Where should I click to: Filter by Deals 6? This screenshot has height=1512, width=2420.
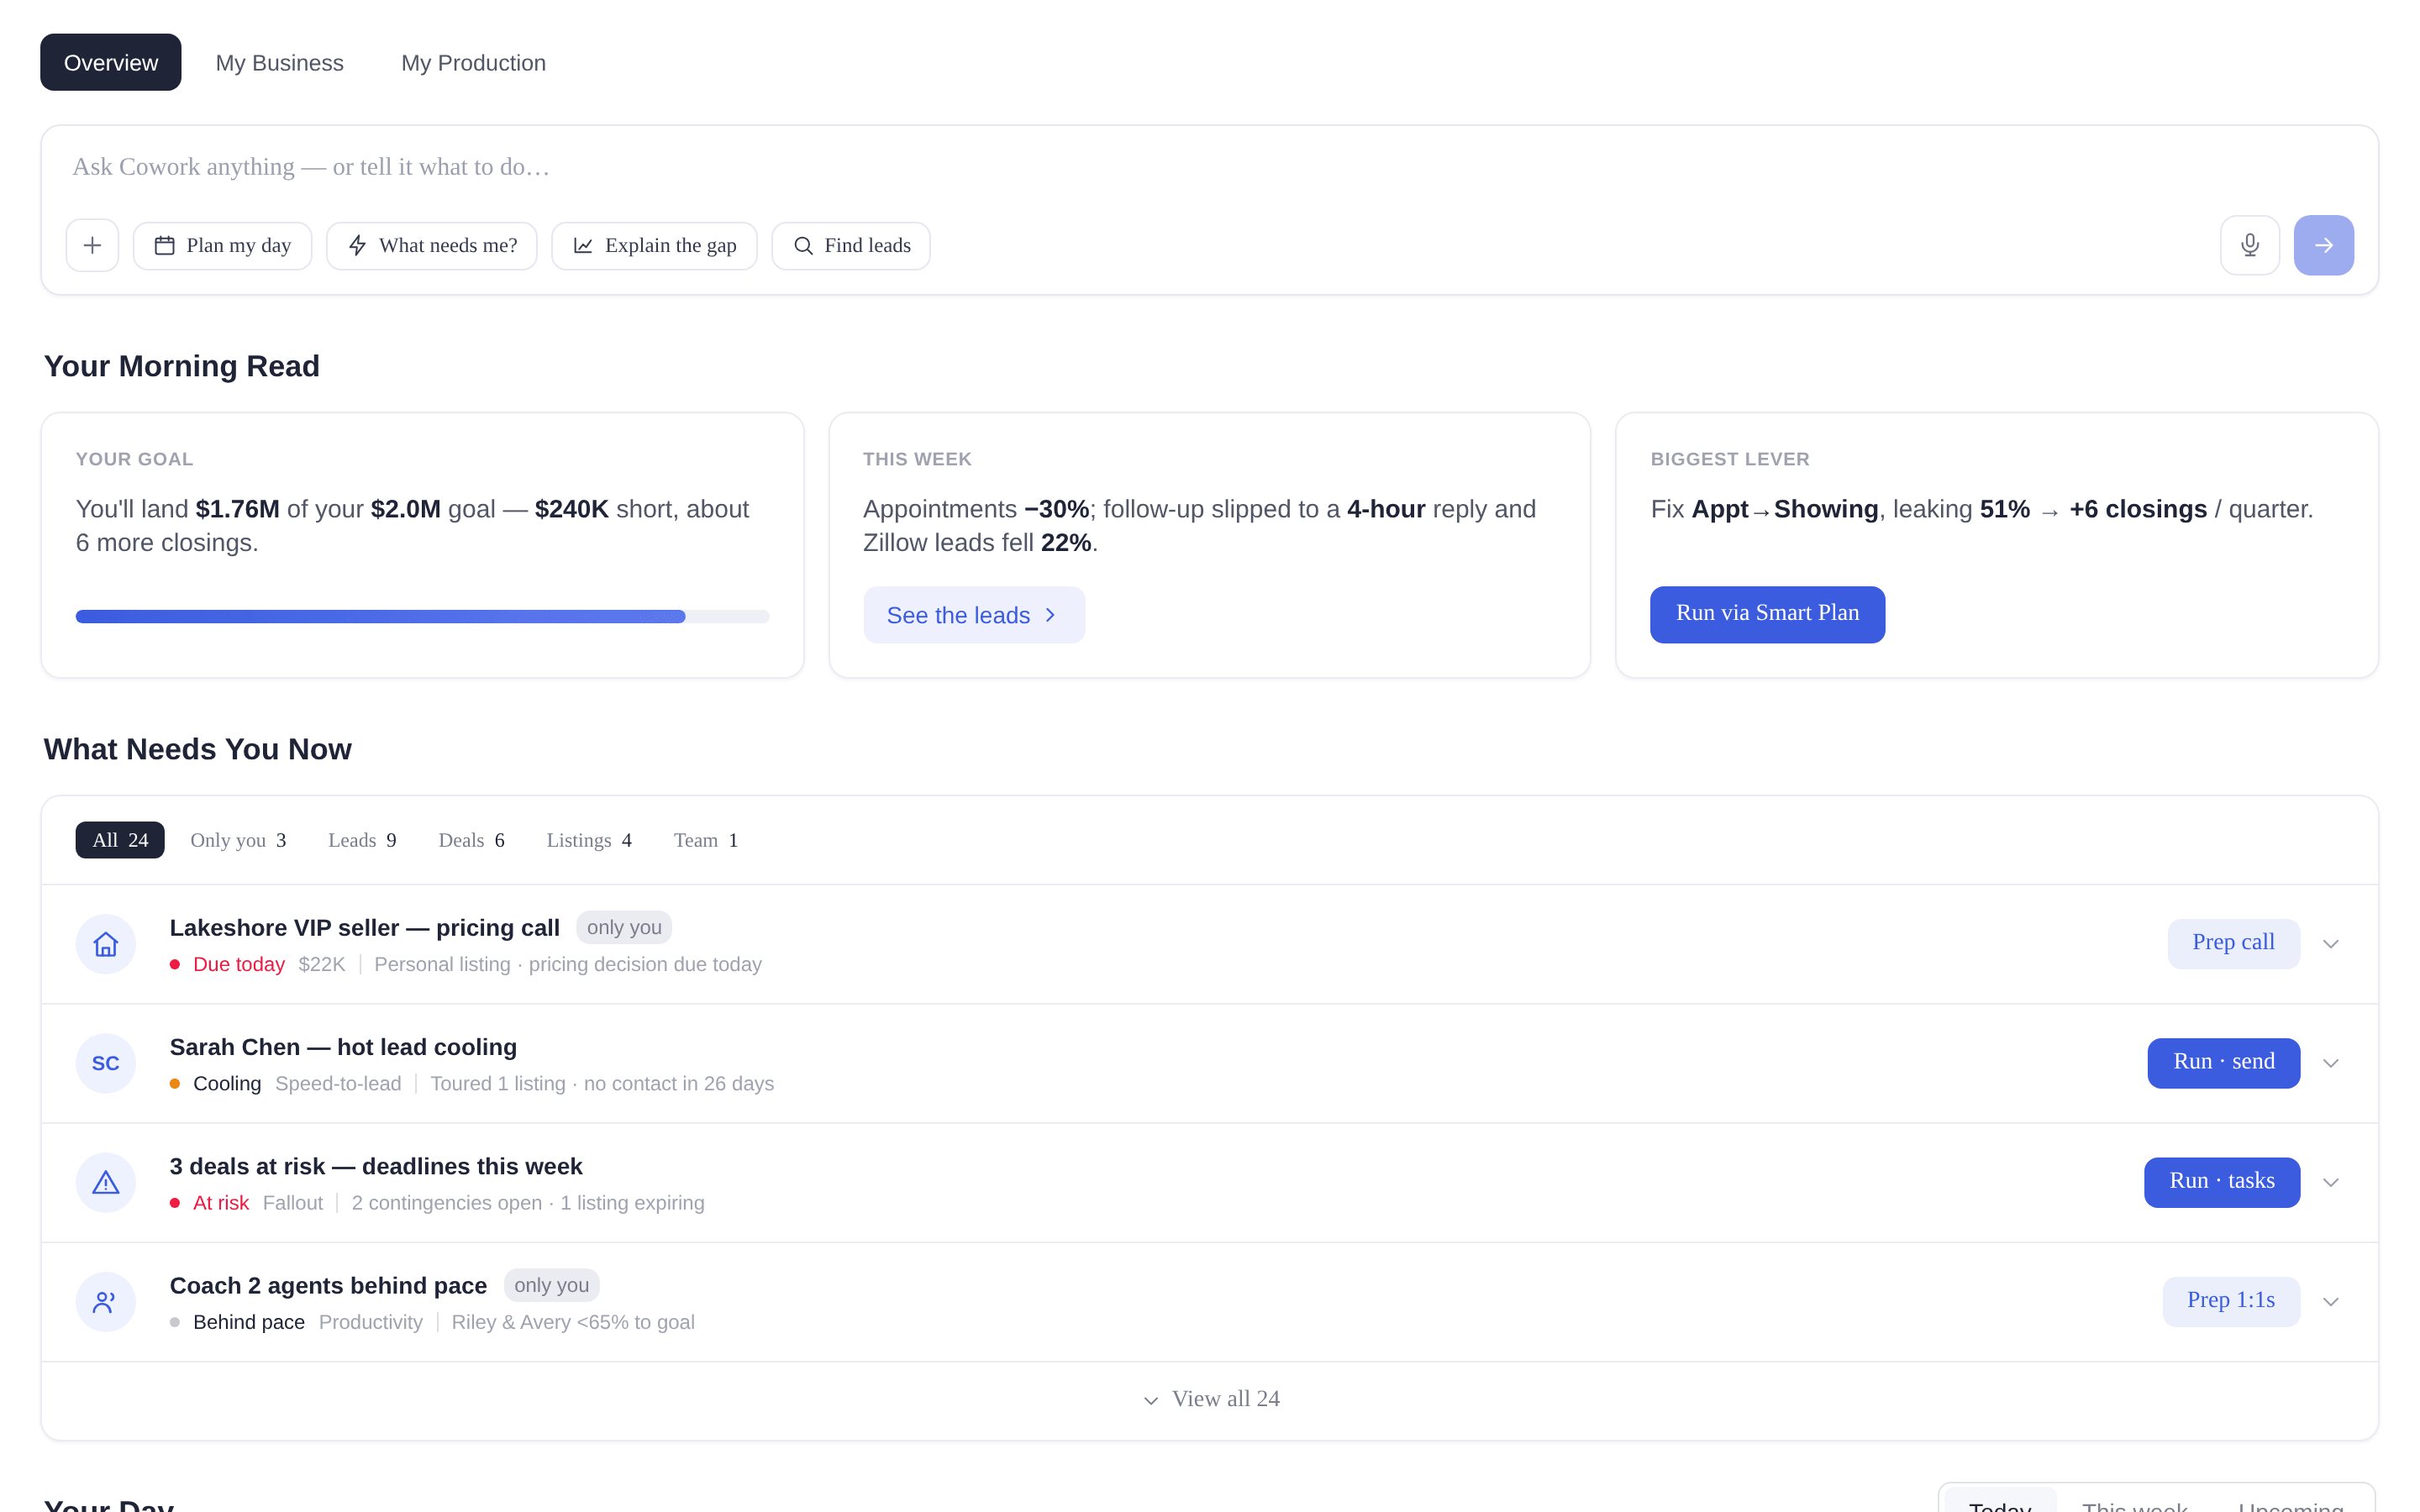click(x=472, y=840)
